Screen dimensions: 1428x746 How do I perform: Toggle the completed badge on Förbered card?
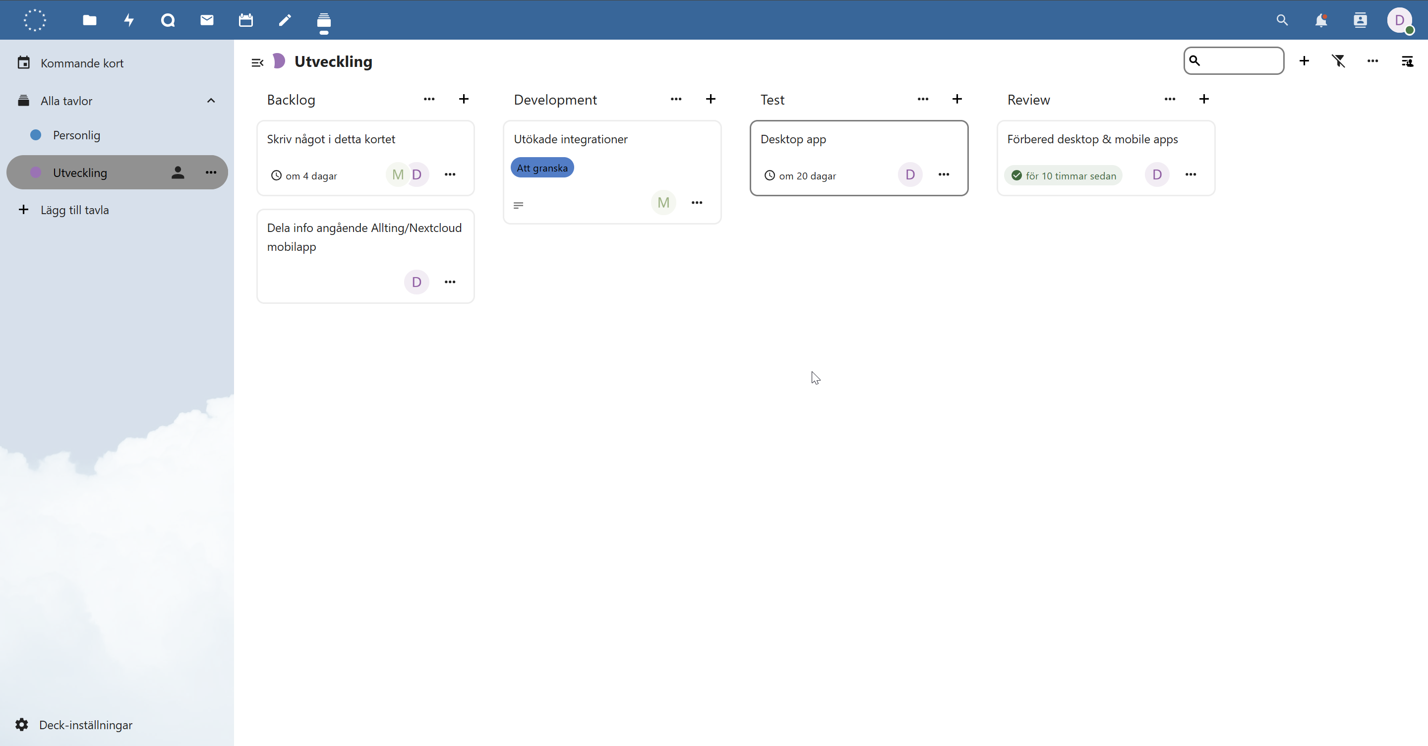1063,175
